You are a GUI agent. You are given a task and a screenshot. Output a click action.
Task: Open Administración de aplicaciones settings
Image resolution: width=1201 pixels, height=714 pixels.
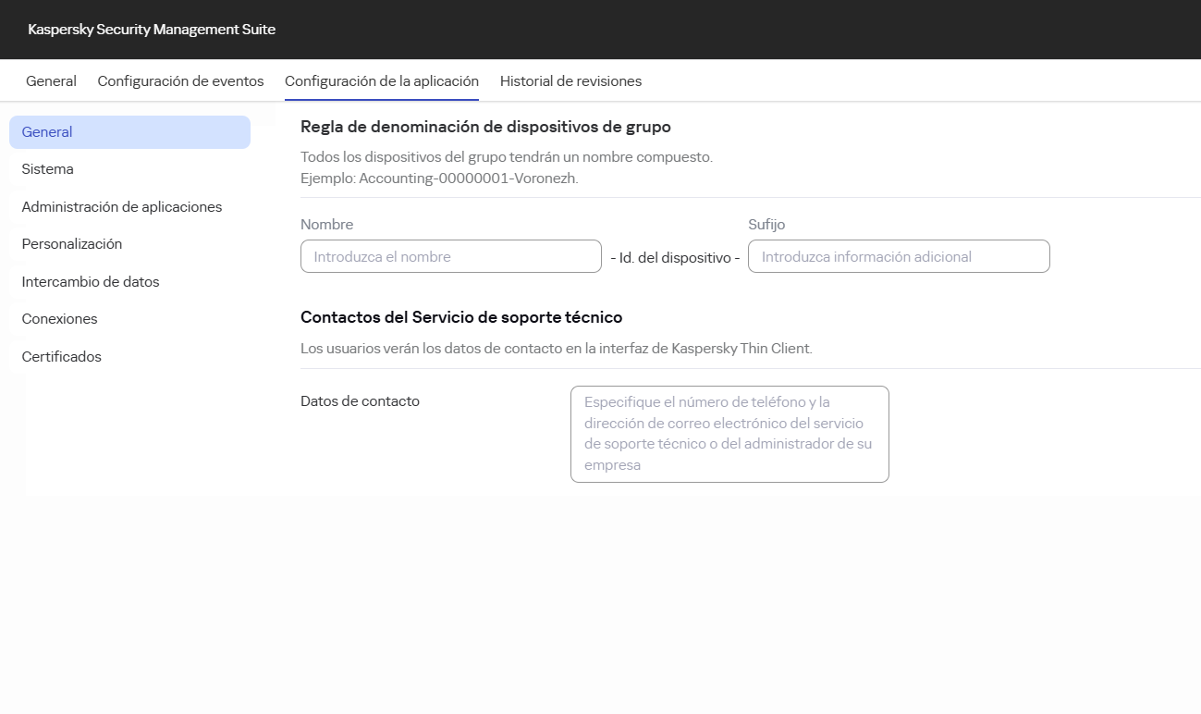[x=121, y=207]
